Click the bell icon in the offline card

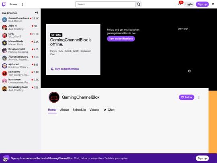[x=52, y=69]
